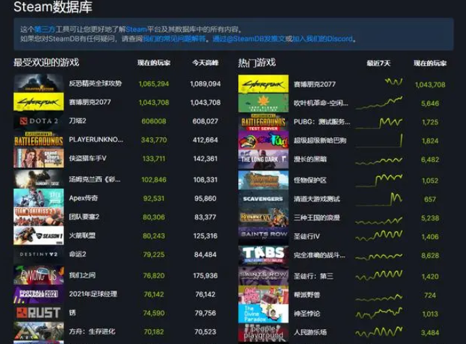Open the The Long Dark thumbnail
466x344 pixels.
pos(263,159)
